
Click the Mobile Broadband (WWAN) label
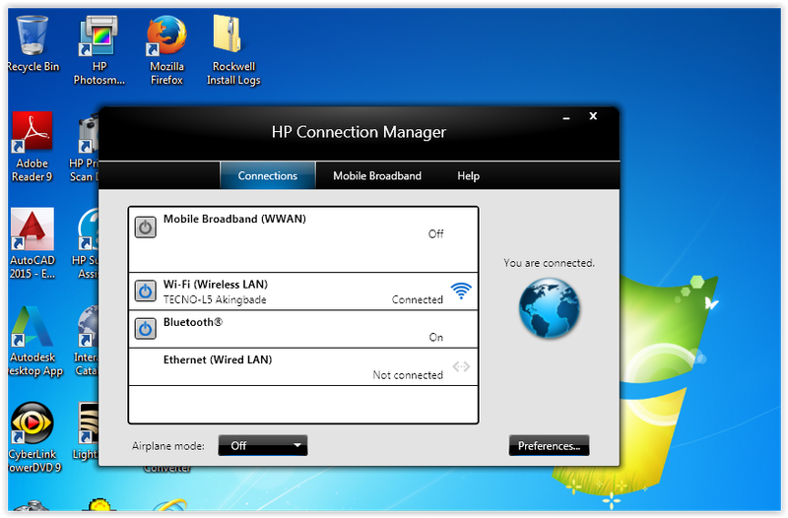[x=234, y=219]
